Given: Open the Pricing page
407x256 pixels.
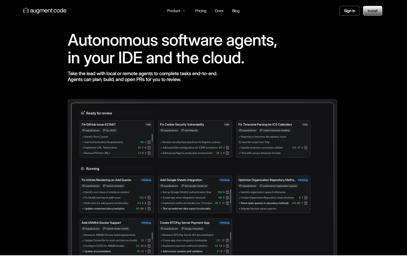Looking at the screenshot, I should click(201, 11).
